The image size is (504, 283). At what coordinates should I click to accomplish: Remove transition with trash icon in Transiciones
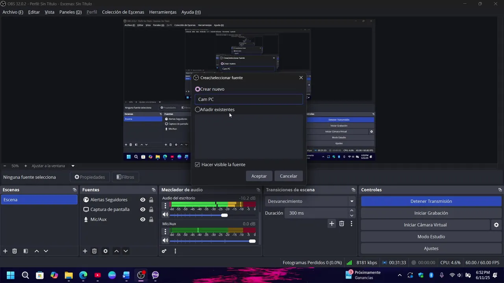(342, 224)
